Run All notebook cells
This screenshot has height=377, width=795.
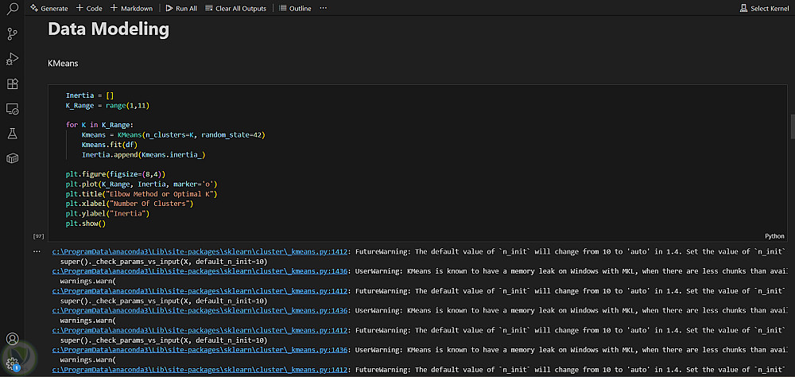[181, 8]
